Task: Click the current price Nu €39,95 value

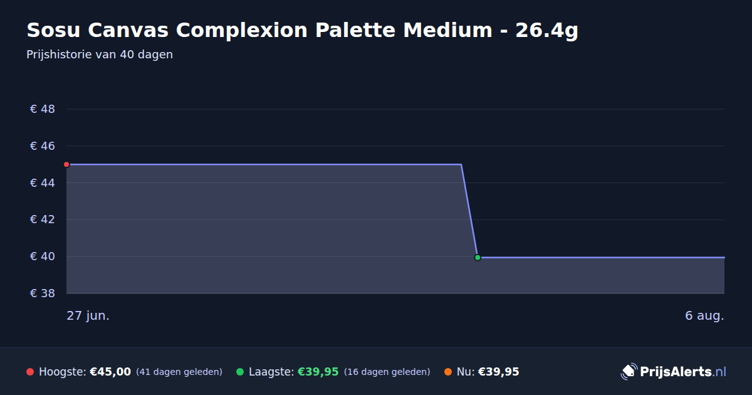Action: (x=499, y=372)
